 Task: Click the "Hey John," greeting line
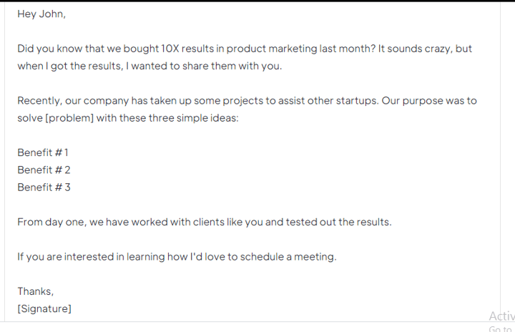click(x=41, y=14)
